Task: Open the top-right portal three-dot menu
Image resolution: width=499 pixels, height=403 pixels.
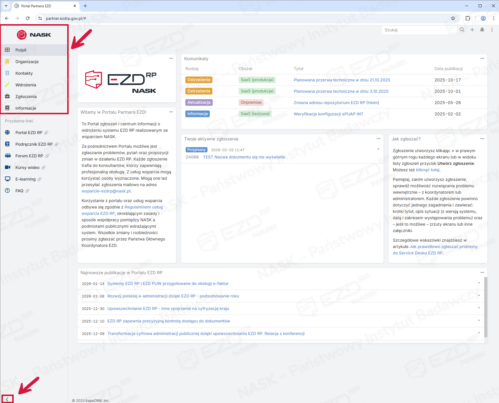Action: [x=492, y=30]
